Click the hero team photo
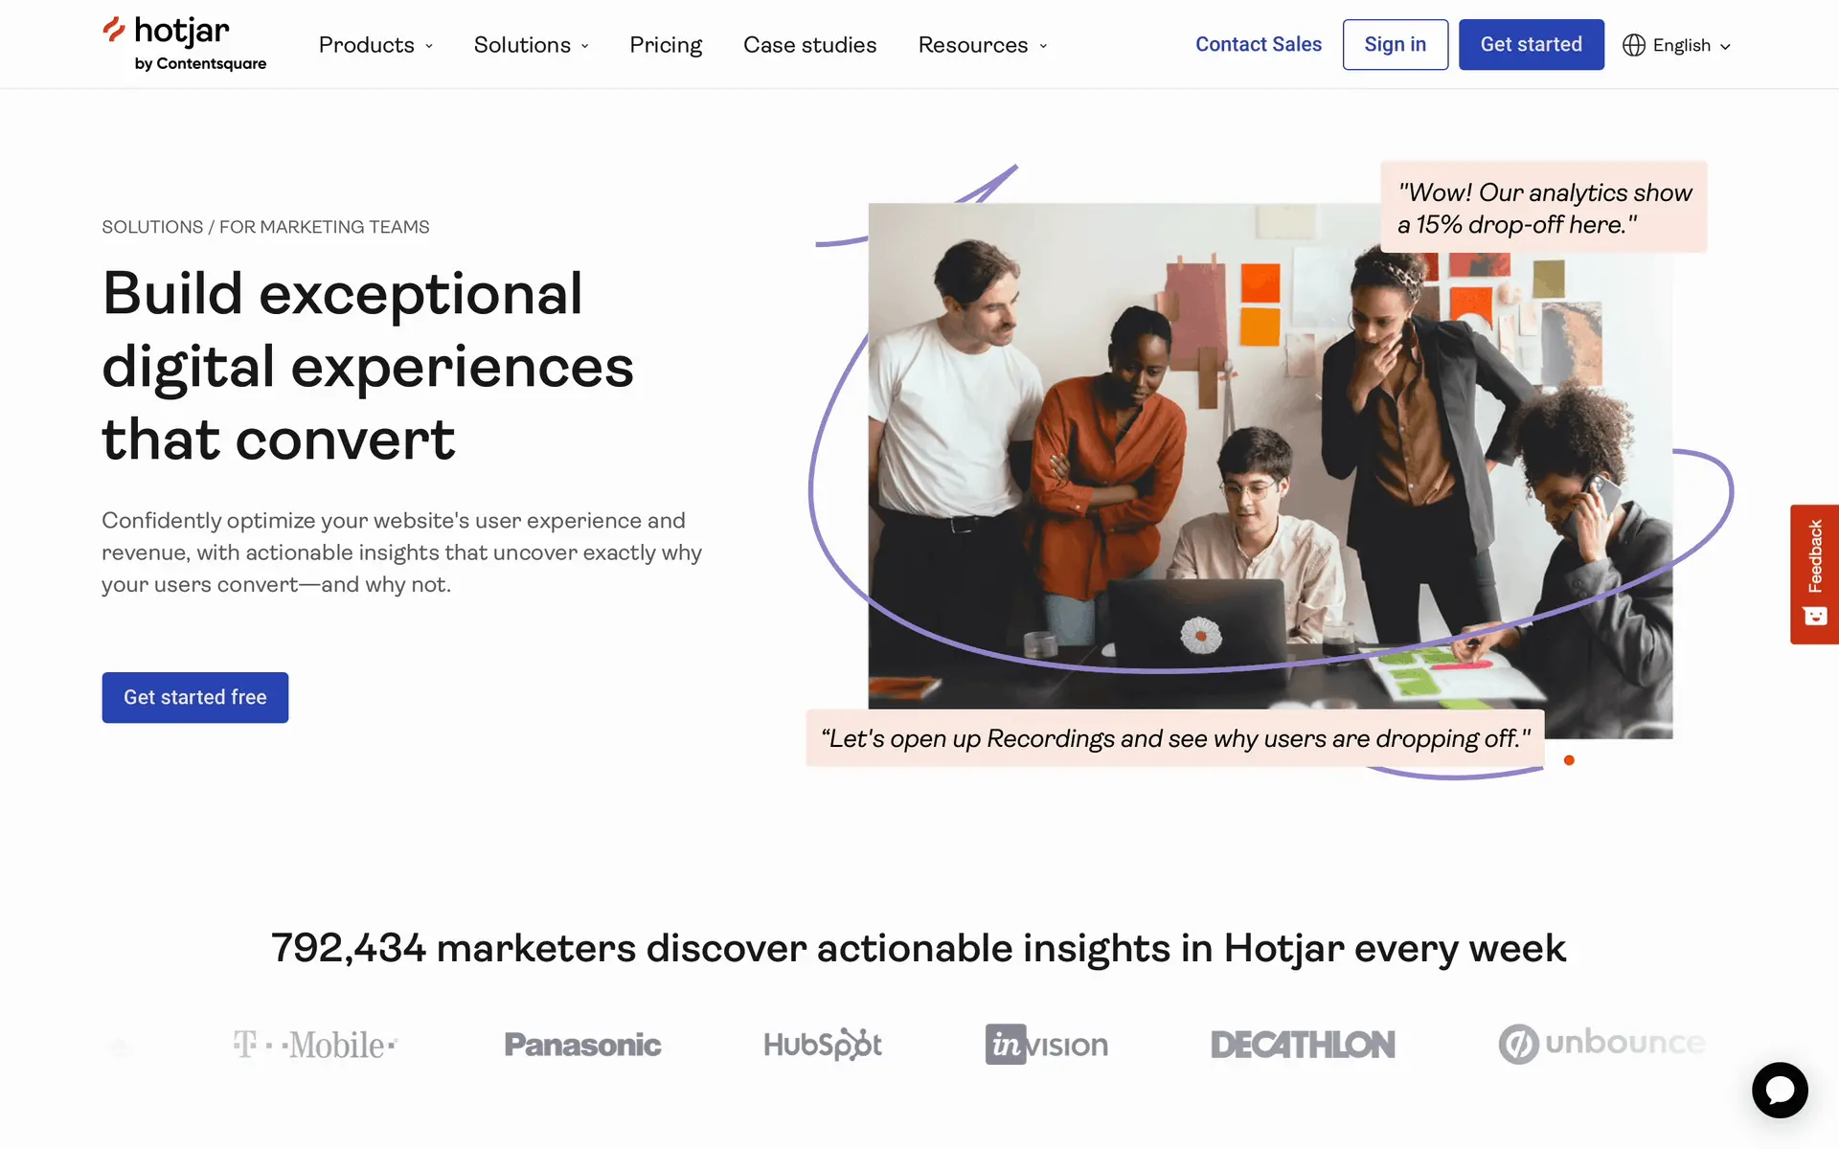 coord(1269,460)
